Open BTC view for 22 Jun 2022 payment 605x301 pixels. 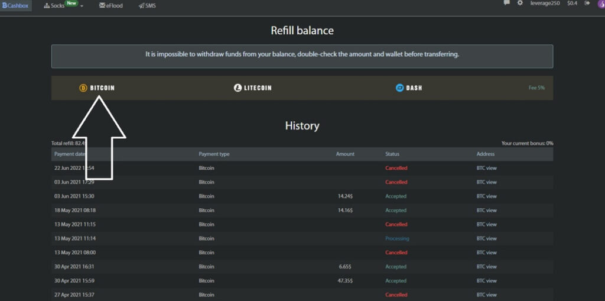click(486, 168)
